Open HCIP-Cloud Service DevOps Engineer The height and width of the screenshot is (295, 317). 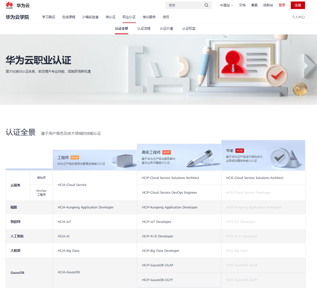(170, 193)
